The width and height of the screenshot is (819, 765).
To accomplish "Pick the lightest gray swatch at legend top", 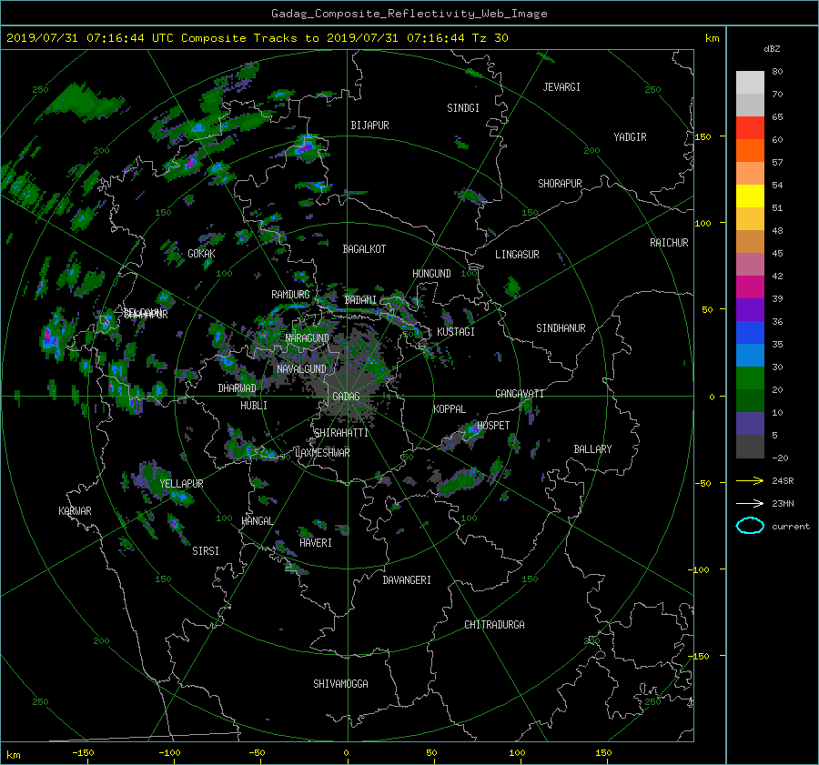I will (750, 82).
